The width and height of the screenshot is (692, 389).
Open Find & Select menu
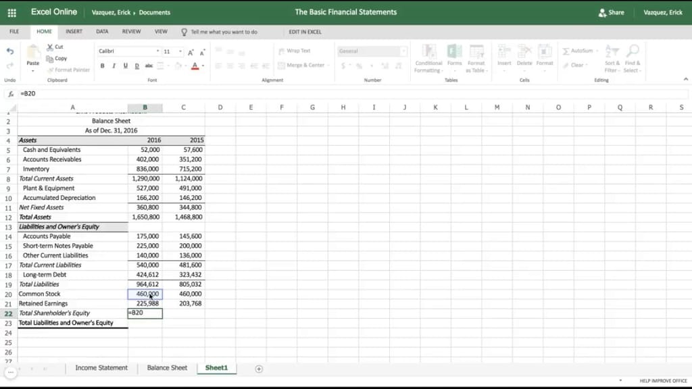(633, 58)
